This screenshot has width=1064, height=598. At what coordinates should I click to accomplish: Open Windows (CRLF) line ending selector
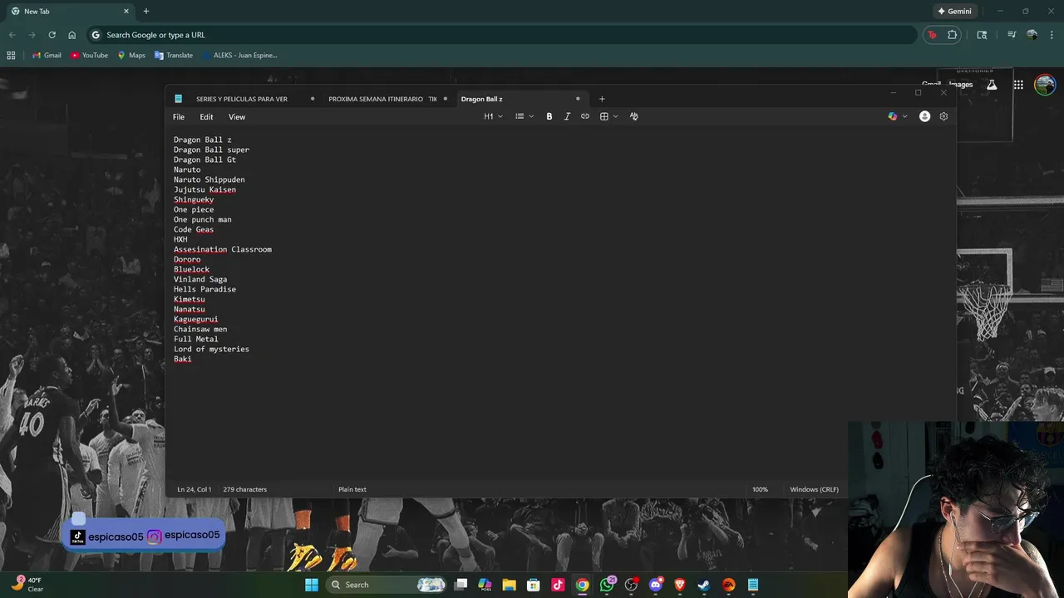(x=814, y=489)
